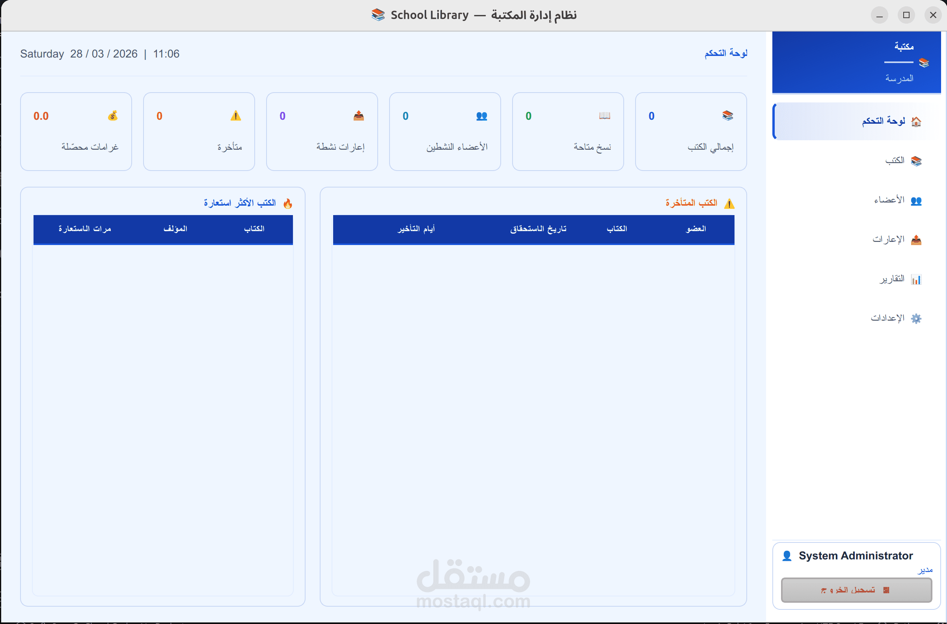Click the people icon for الأعضاء in sidebar
The image size is (947, 624).
[916, 201]
